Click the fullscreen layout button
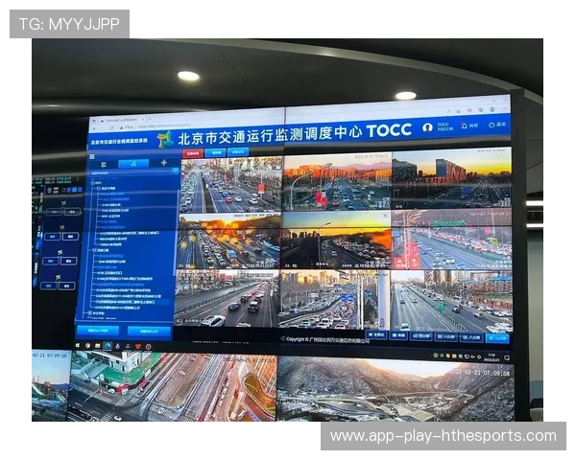This screenshot has height=460, width=576. click(x=377, y=334)
